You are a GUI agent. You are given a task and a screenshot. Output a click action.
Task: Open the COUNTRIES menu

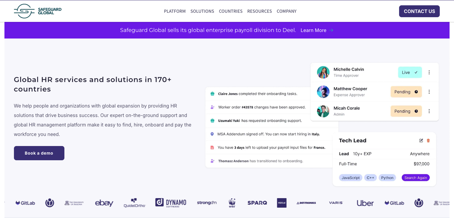pyautogui.click(x=231, y=11)
